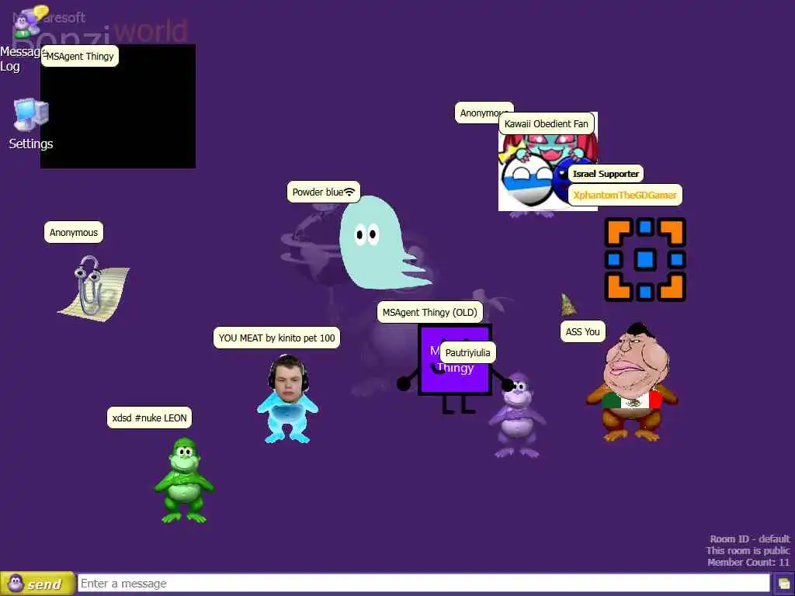Click the XphantomTheGDGamer nametag
This screenshot has width=795, height=596.
point(625,195)
